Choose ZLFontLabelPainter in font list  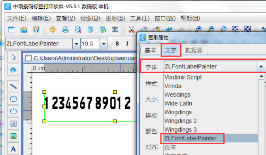click(x=211, y=138)
